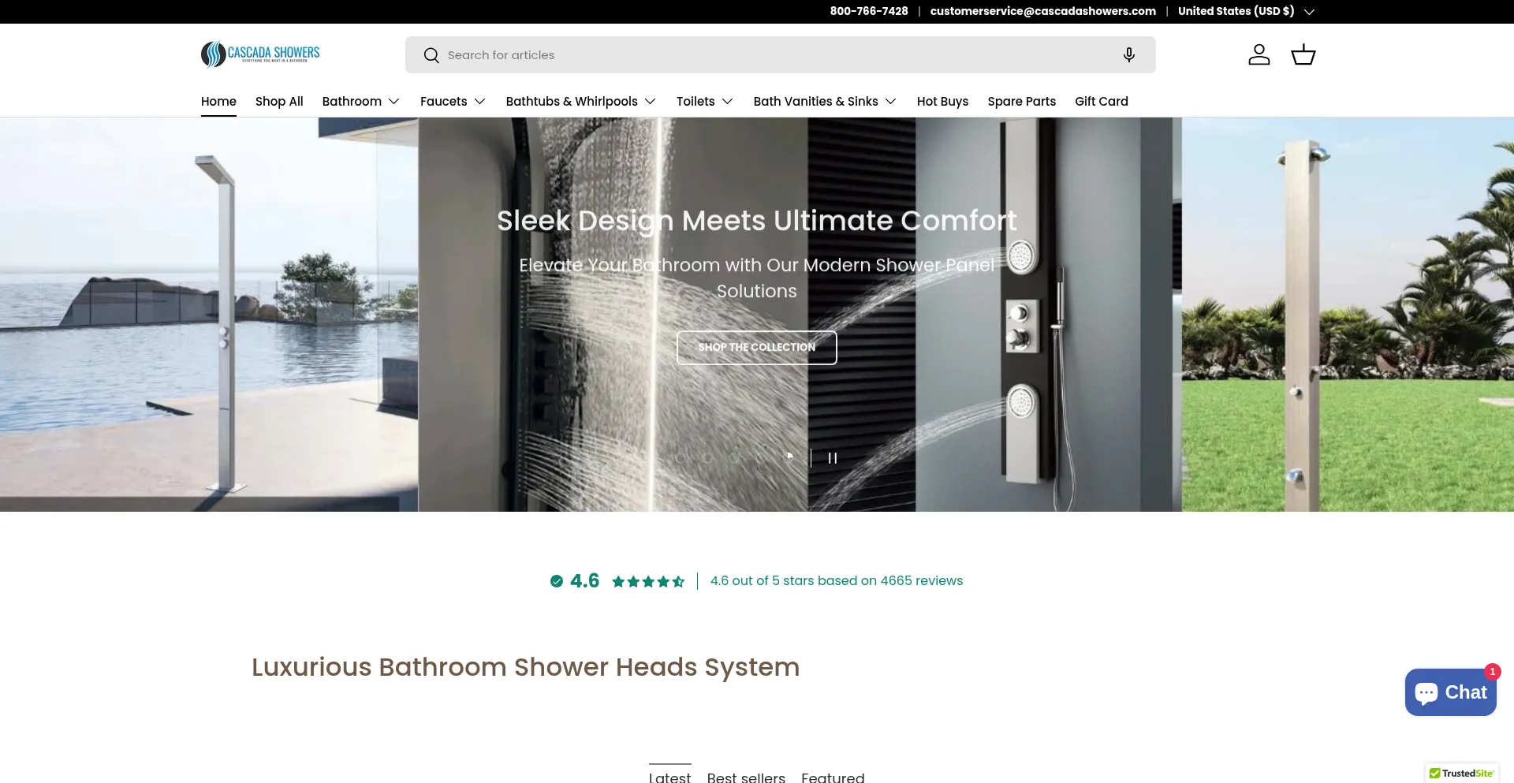Click the green verified checkmark icon

[x=557, y=581]
